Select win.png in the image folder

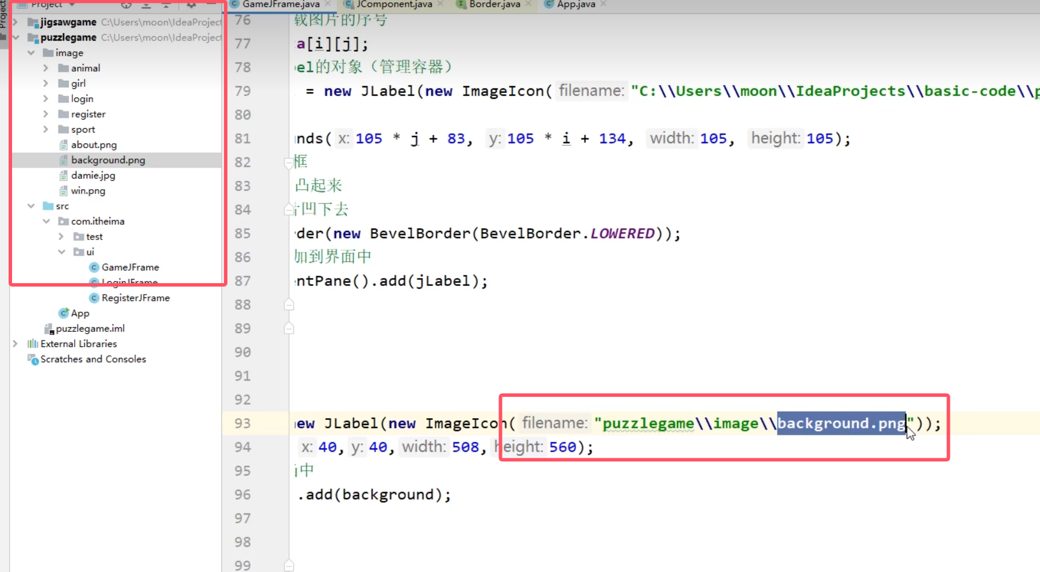point(88,191)
